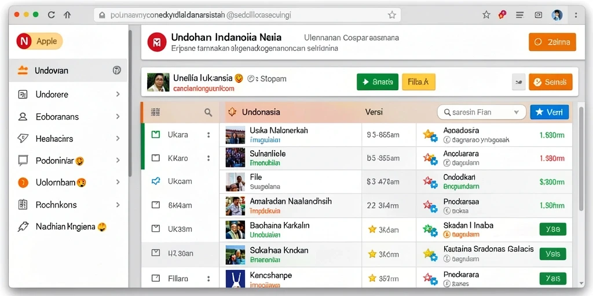Click the star rating in Sokahaa Kndkan row
This screenshot has width=593, height=296.
372,253
